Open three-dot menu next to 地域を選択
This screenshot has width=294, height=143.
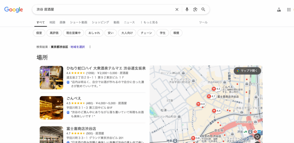click(90, 47)
